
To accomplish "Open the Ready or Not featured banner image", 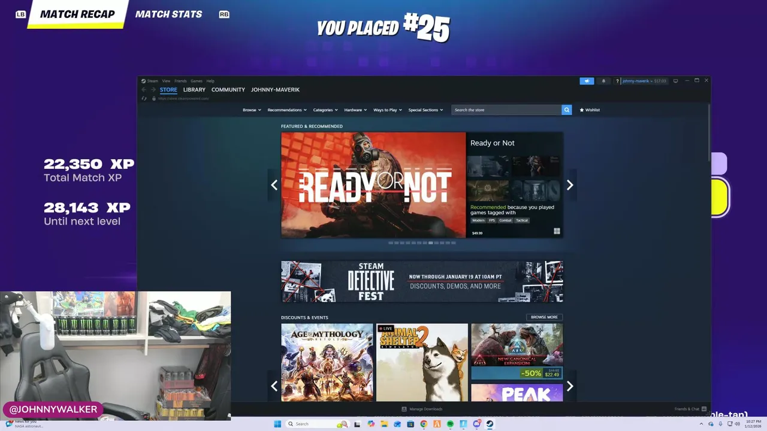I will [x=373, y=185].
